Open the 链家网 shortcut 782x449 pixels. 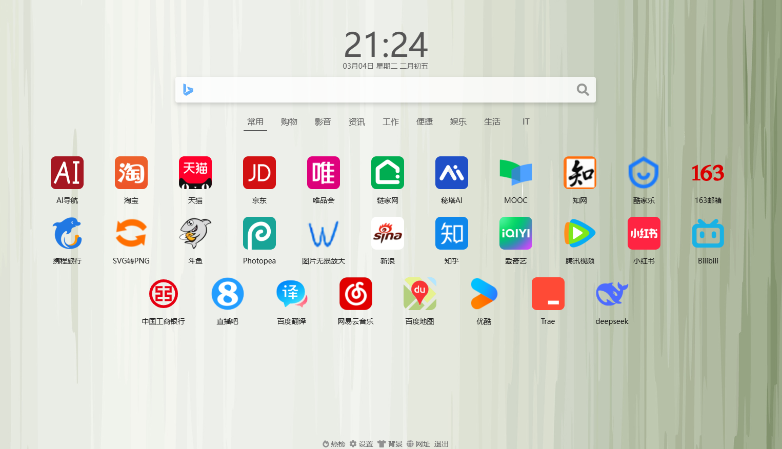[388, 173]
